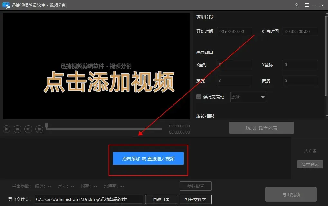This screenshot has height=206, width=328.
Task: Play the video with the play button
Action: point(6,129)
